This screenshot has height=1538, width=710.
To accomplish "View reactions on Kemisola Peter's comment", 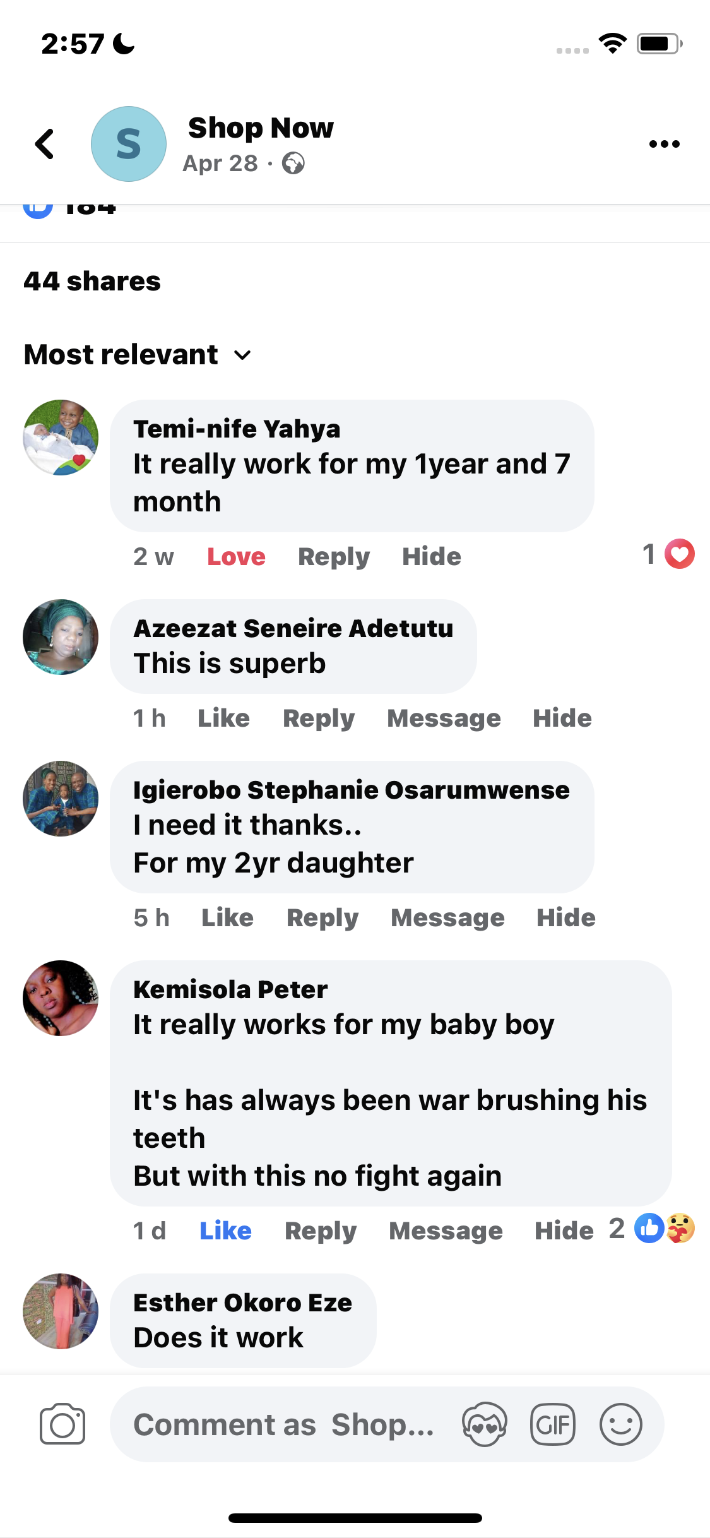I will click(663, 1229).
